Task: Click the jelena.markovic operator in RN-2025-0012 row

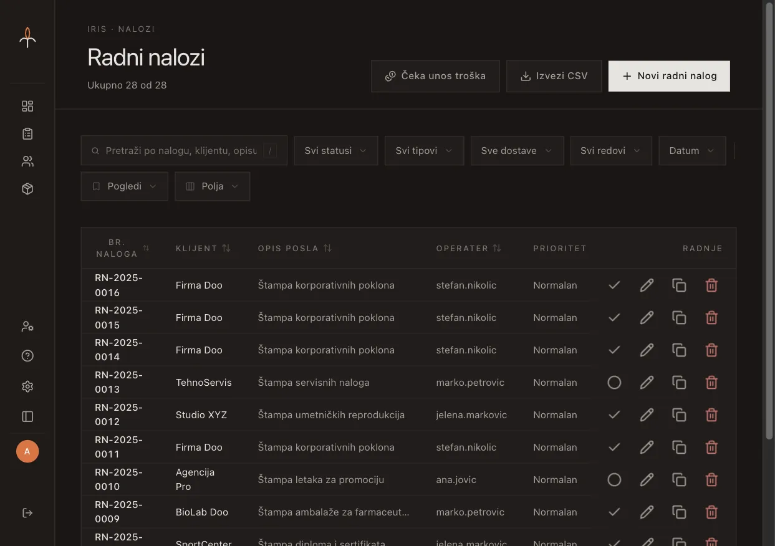Action: tap(472, 415)
